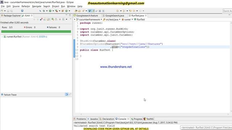Screen dimensions: 232x130
Task: Click the Quick Access search field
Action: [227, 11]
